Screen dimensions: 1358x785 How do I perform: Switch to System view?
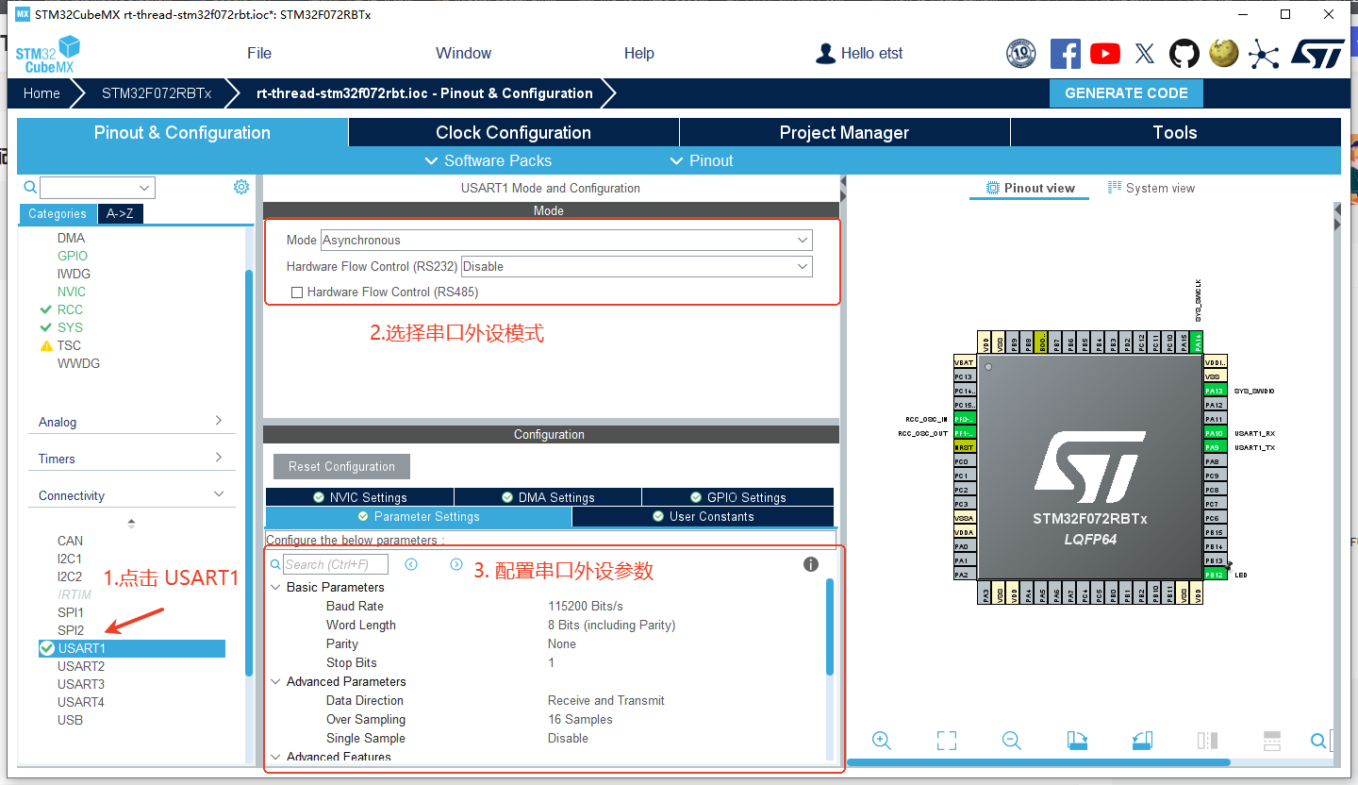tap(1151, 189)
